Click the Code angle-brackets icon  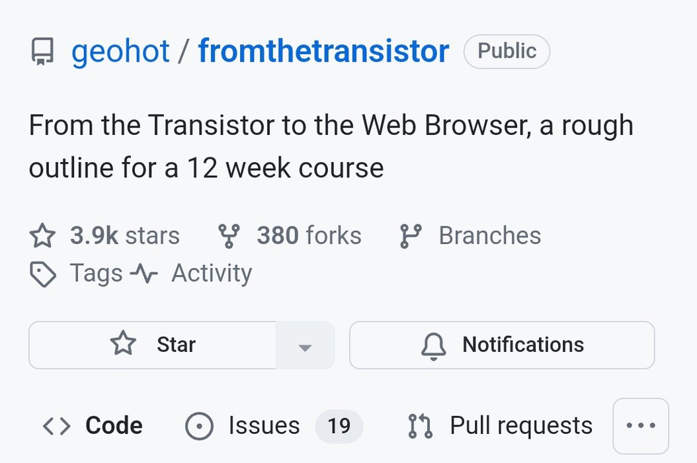point(56,426)
